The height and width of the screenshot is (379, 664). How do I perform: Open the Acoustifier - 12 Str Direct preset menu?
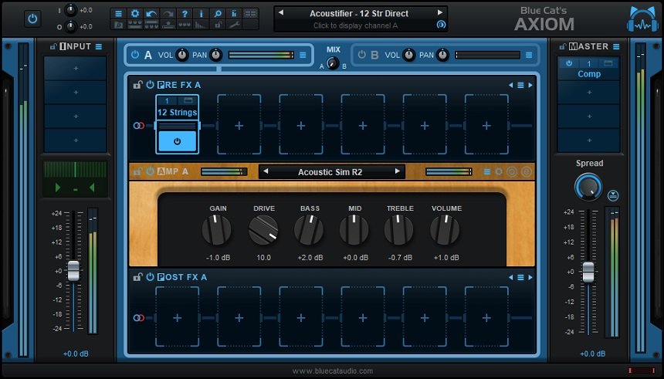point(359,13)
